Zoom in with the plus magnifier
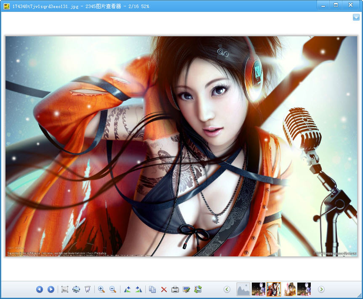Screen dimensions: 363x299 (101, 289)
